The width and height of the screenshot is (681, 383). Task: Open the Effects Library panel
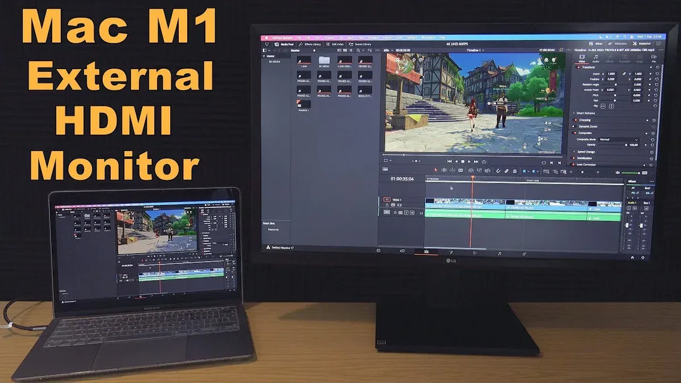[x=310, y=44]
